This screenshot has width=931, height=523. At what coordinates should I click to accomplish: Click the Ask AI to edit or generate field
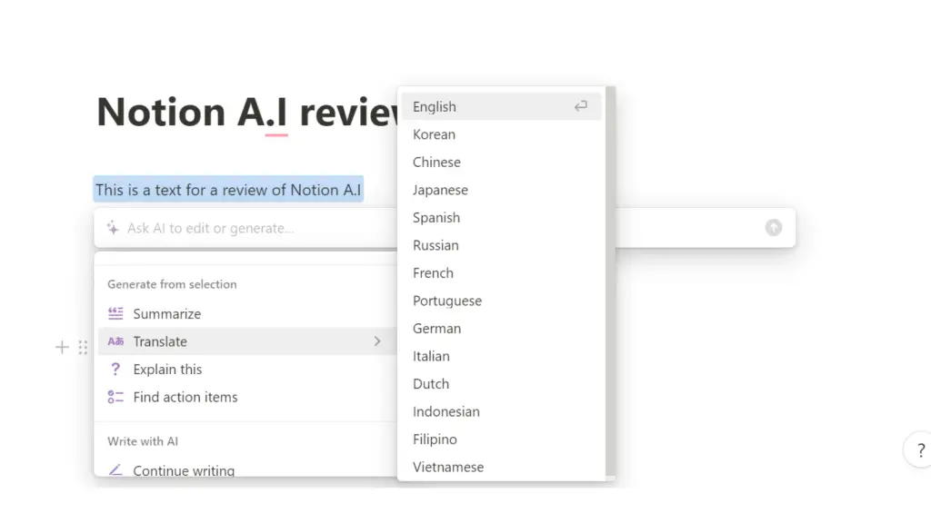[x=444, y=228]
